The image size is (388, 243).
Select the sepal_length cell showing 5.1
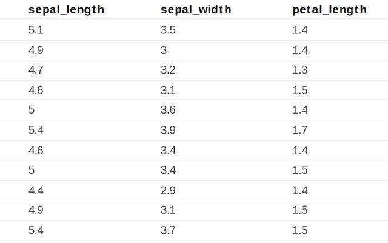tap(36, 30)
